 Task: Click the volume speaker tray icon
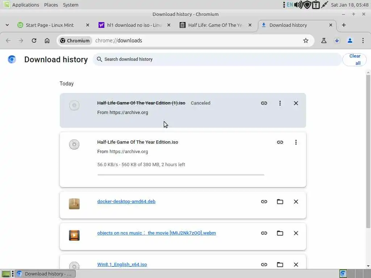click(x=299, y=5)
